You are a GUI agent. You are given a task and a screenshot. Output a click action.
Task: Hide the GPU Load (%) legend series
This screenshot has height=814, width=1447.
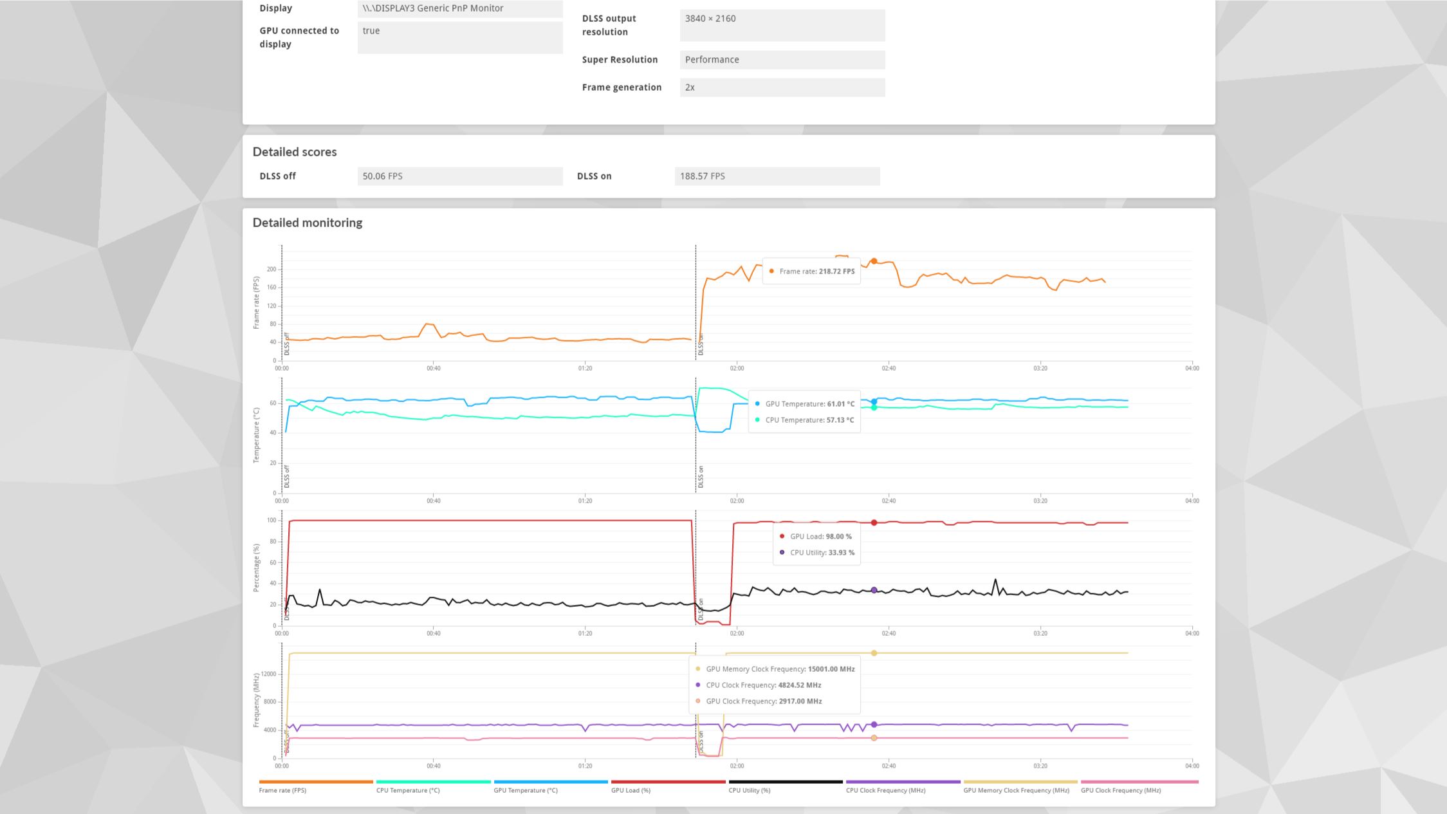click(631, 790)
